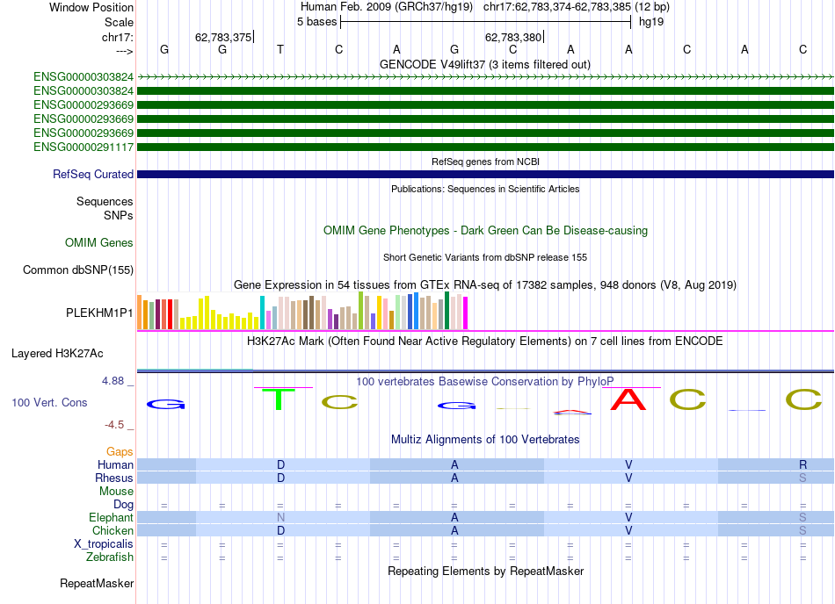Image resolution: width=835 pixels, height=604 pixels.
Task: Click the Dog species label
Action: (123, 505)
